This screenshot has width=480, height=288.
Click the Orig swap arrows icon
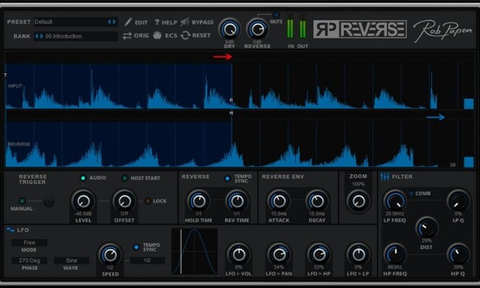(x=127, y=35)
